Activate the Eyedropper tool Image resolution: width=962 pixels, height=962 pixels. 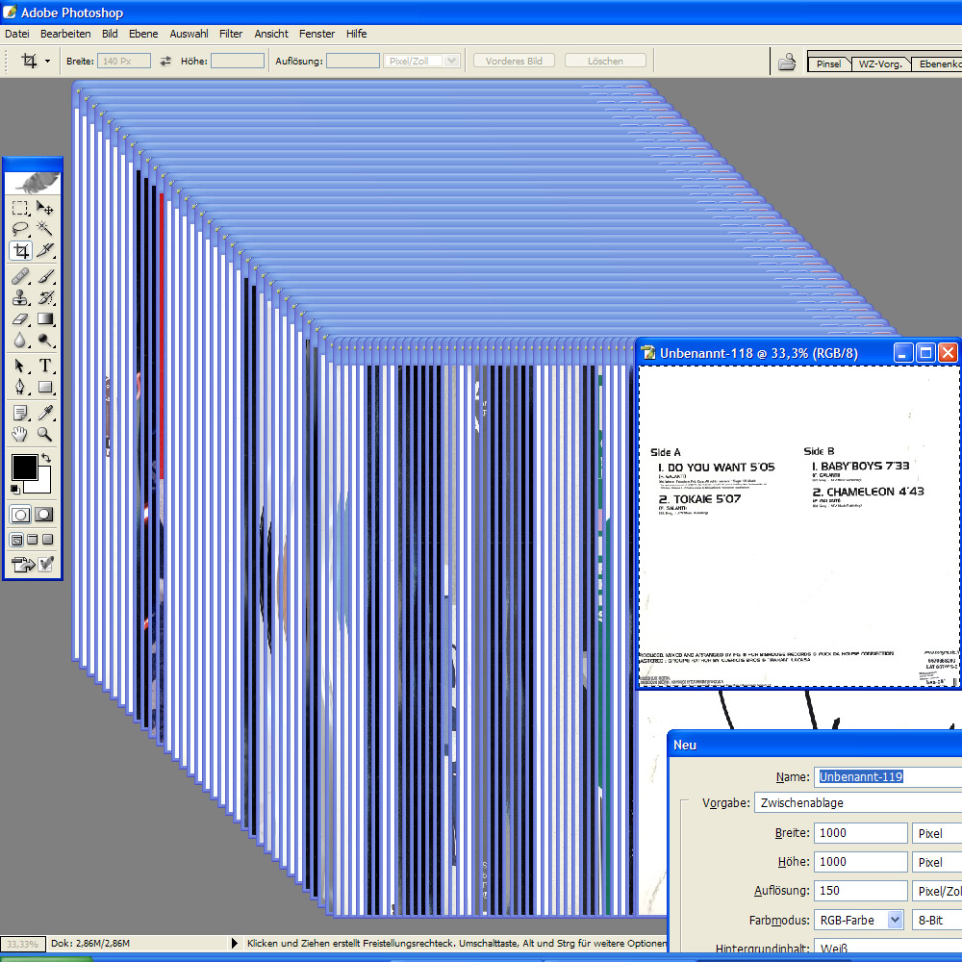[45, 412]
